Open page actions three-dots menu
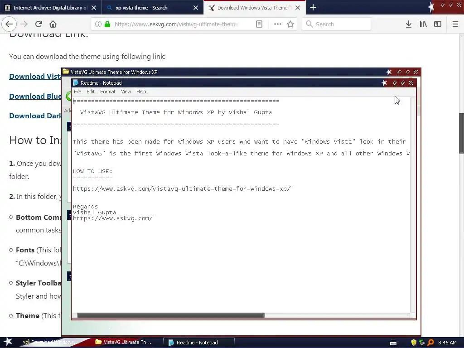 click(278, 24)
